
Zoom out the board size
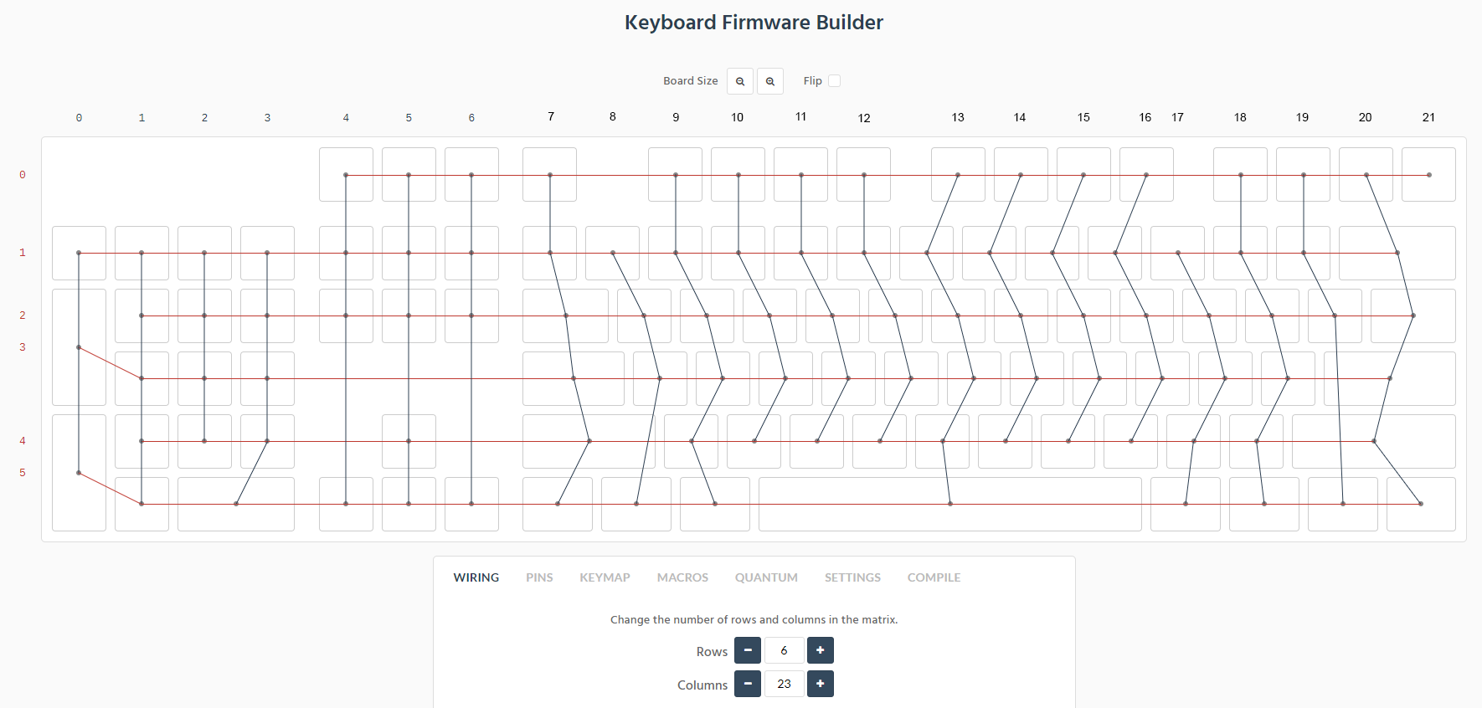coord(740,81)
